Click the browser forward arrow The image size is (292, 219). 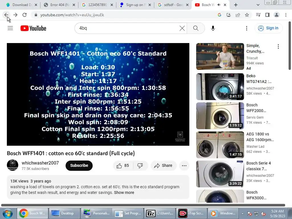[15, 15]
